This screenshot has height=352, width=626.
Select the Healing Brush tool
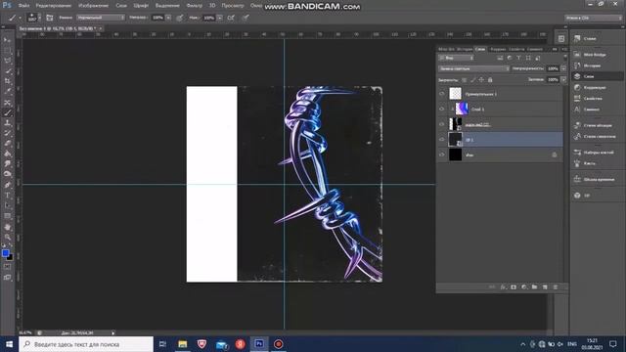coord(8,103)
